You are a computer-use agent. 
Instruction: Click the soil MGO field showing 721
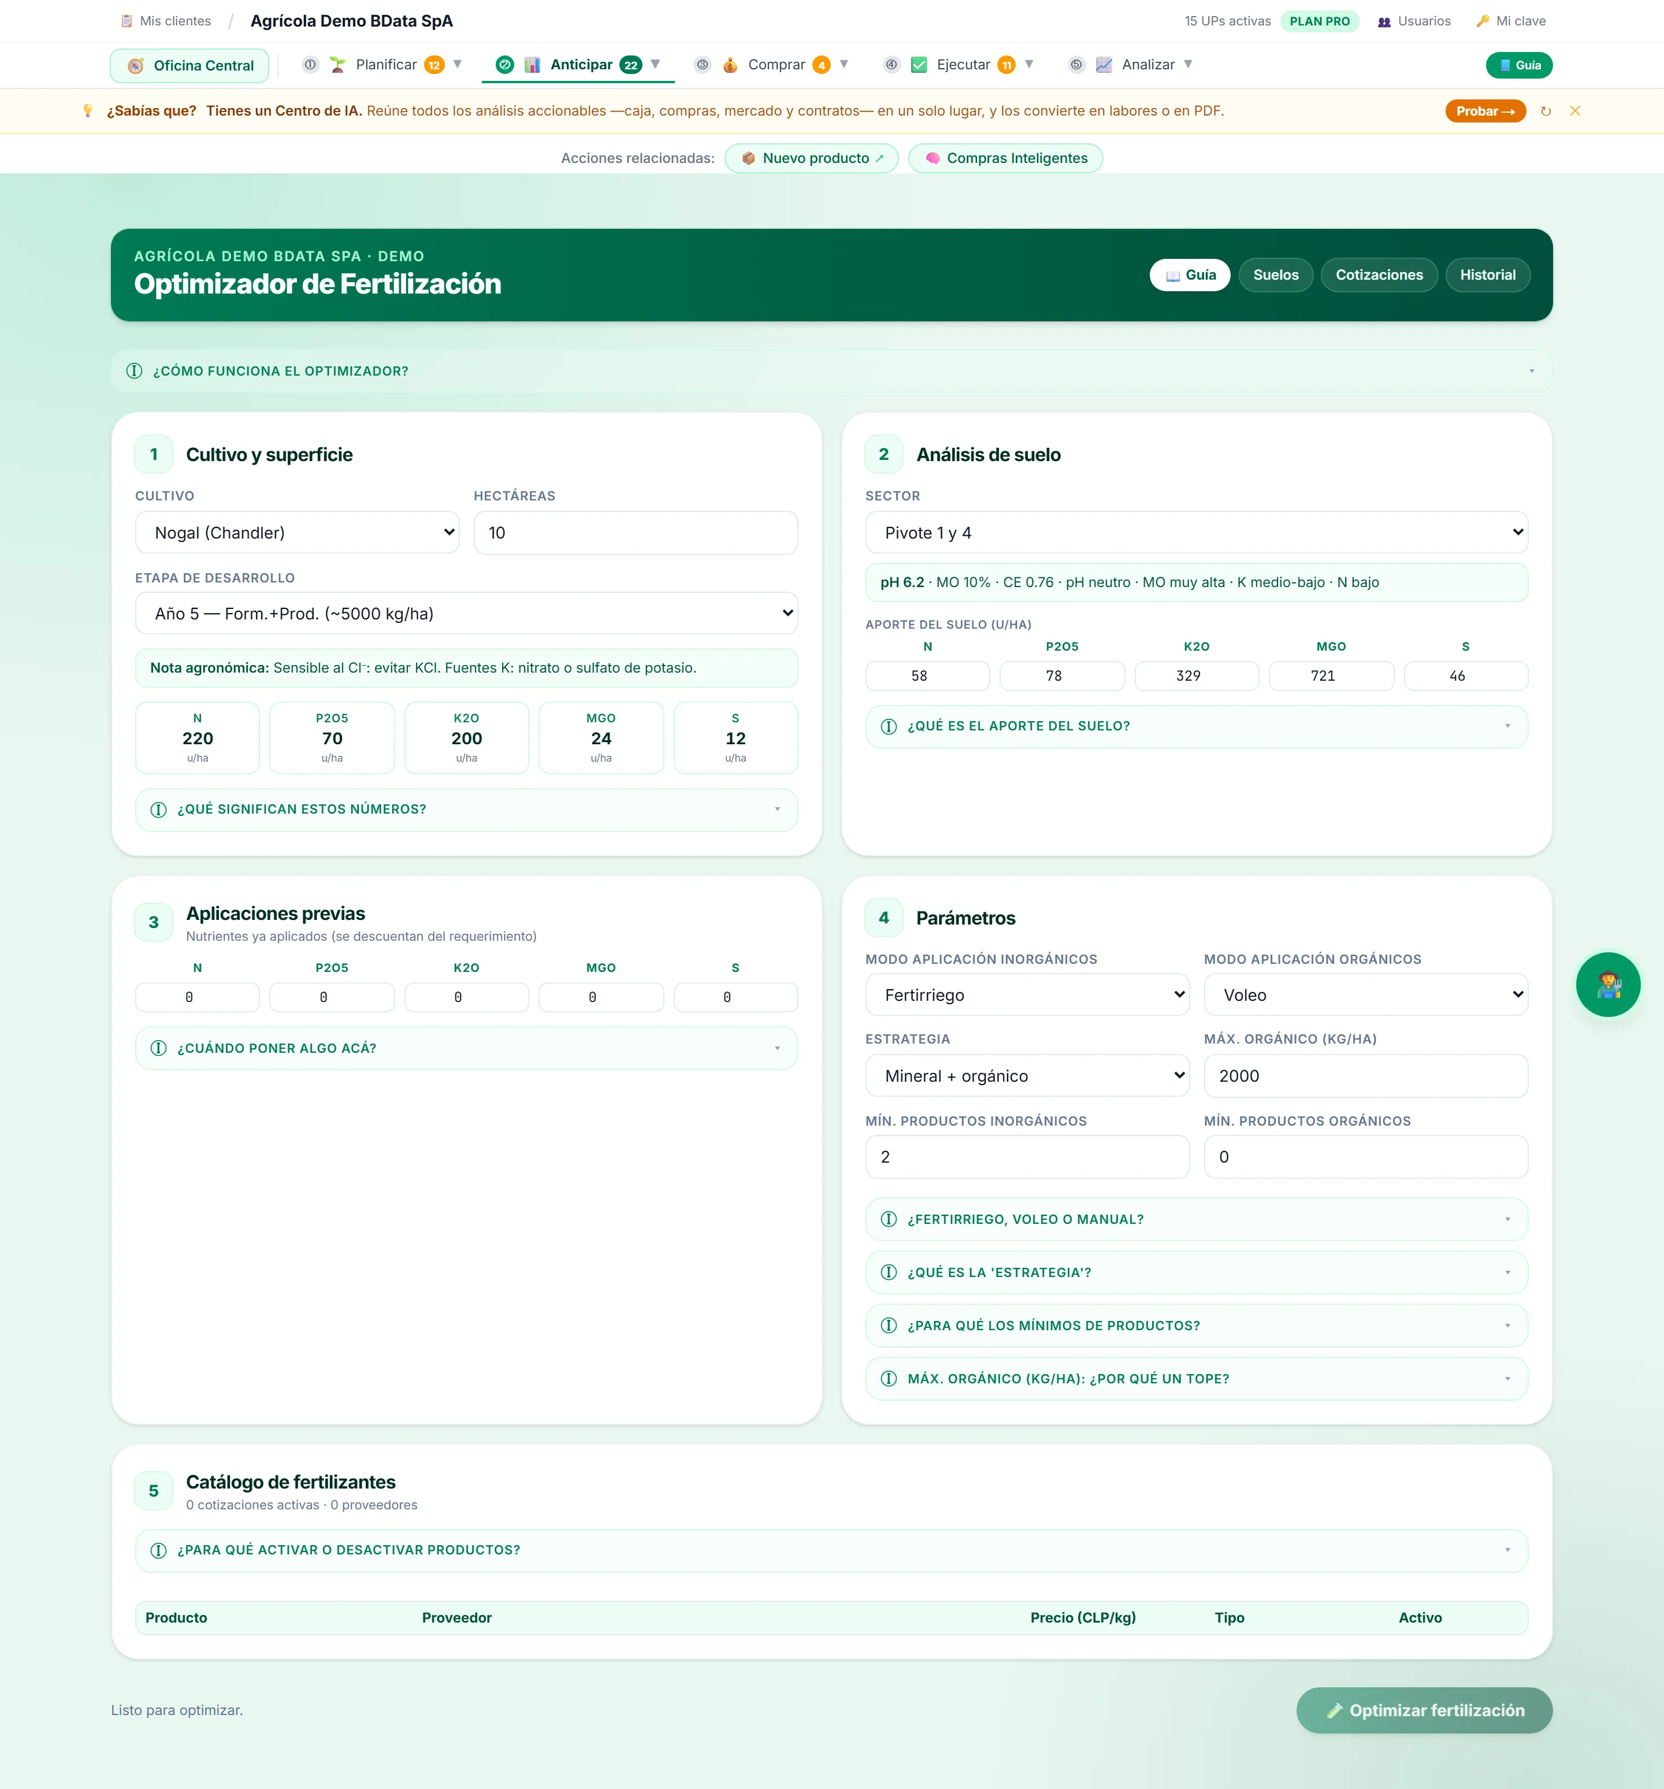click(x=1331, y=676)
